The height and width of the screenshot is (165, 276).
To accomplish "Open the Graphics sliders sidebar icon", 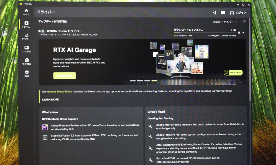I will click(26, 37).
